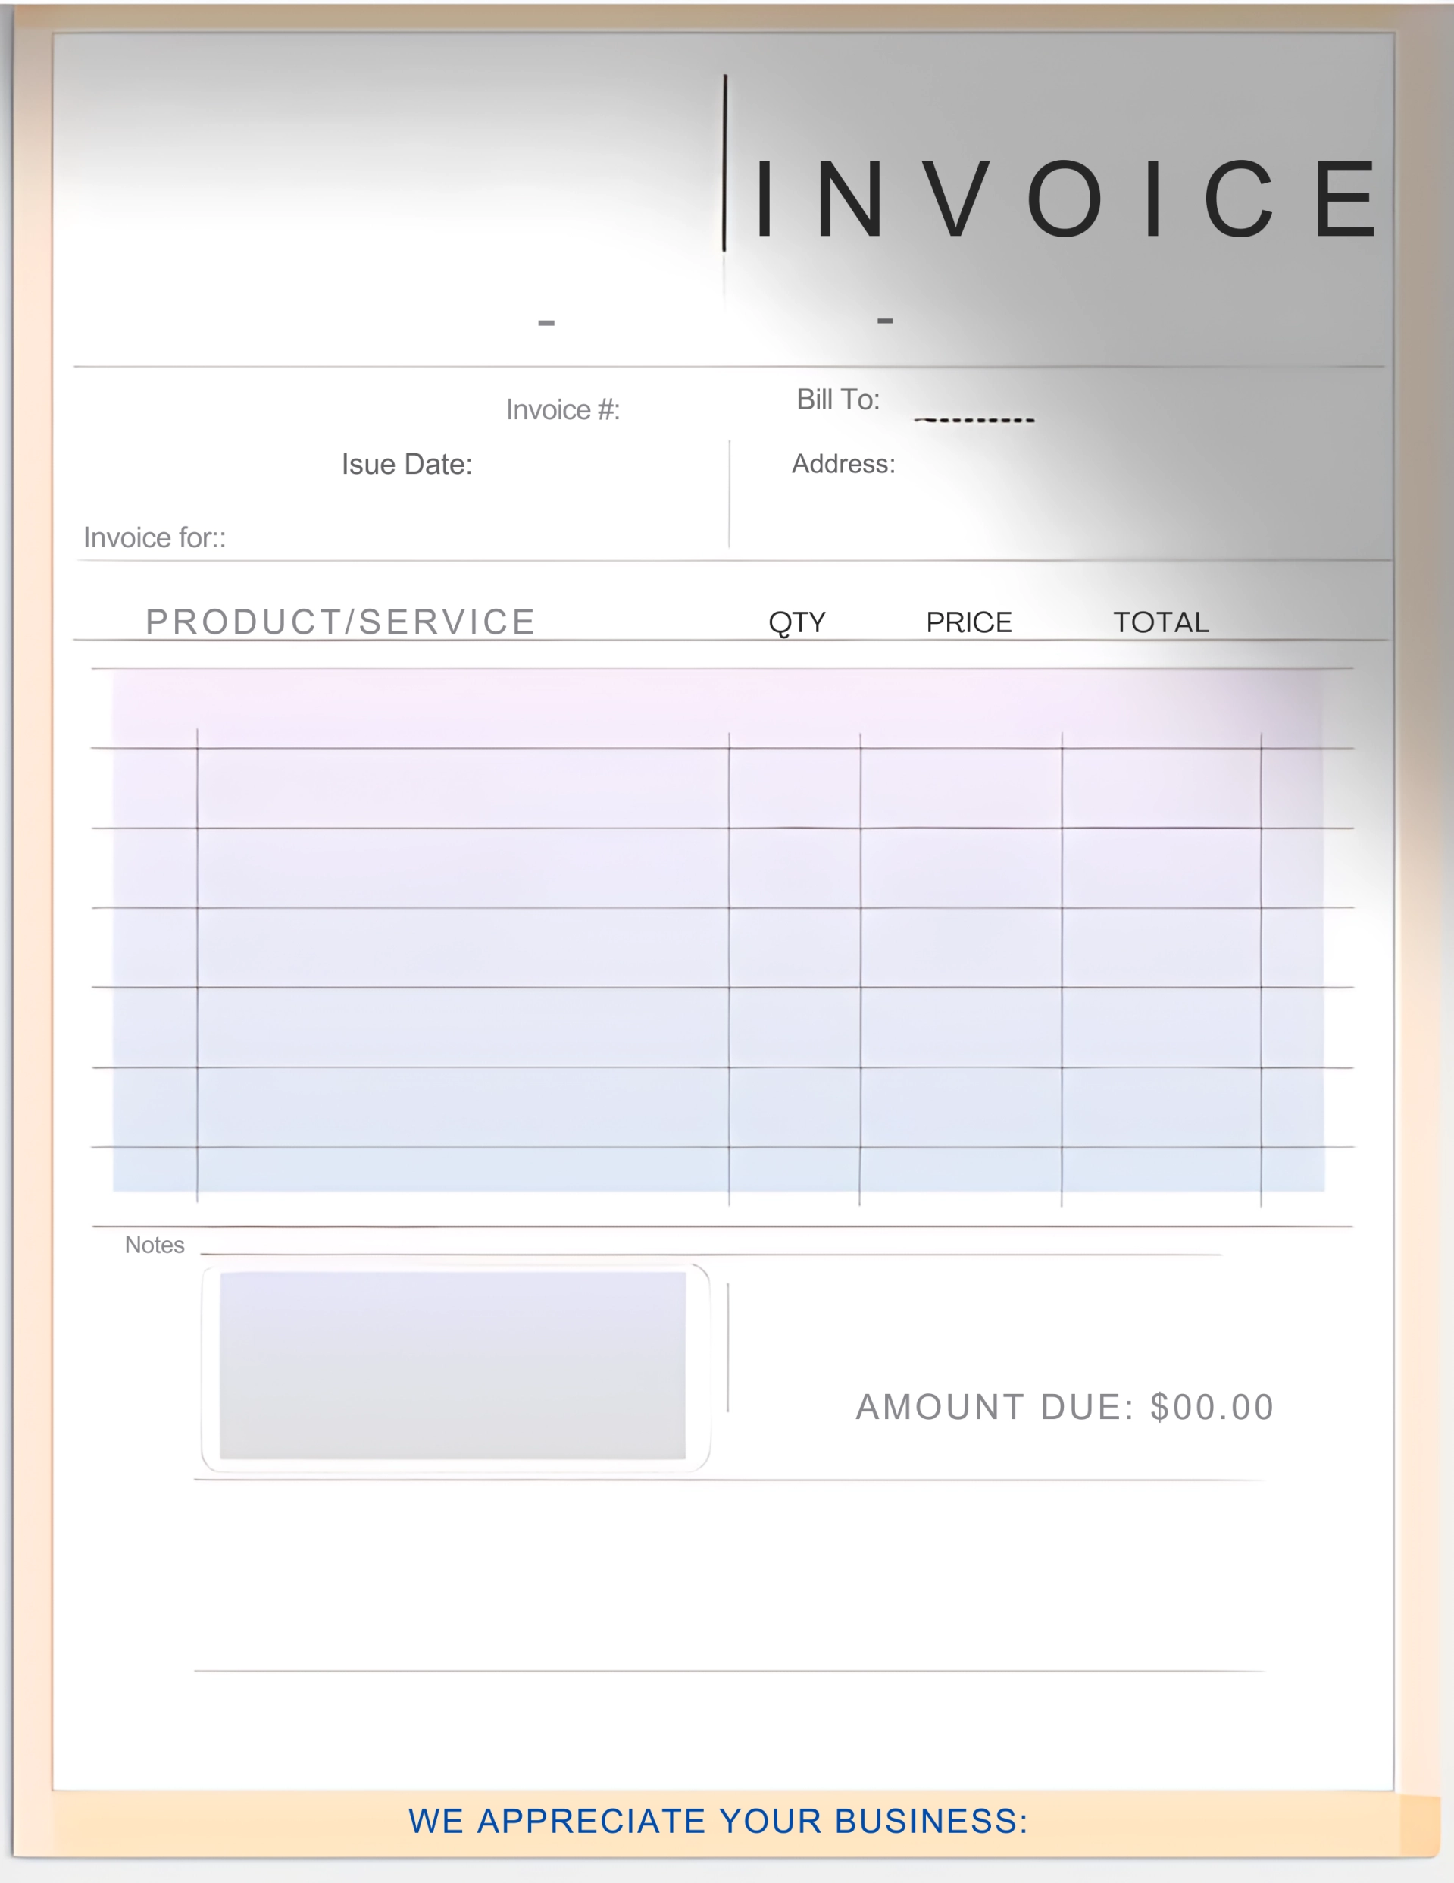Click the PRICE column header
This screenshot has height=1883, width=1454.
pyautogui.click(x=968, y=622)
